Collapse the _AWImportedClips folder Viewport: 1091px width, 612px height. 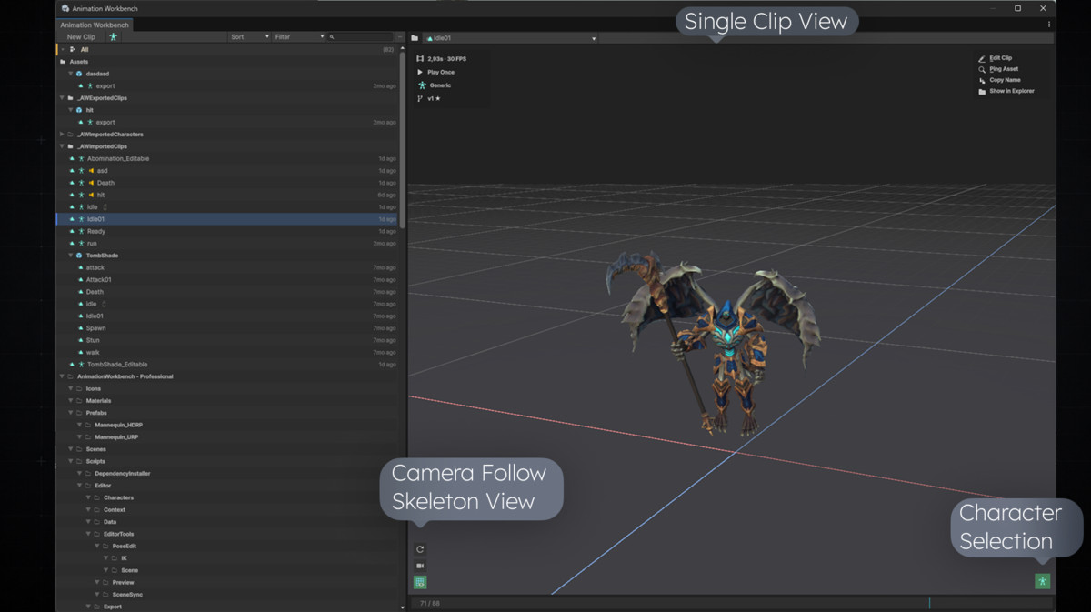point(62,146)
